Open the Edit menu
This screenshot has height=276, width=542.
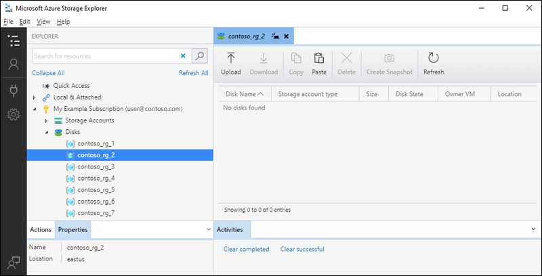tap(25, 22)
